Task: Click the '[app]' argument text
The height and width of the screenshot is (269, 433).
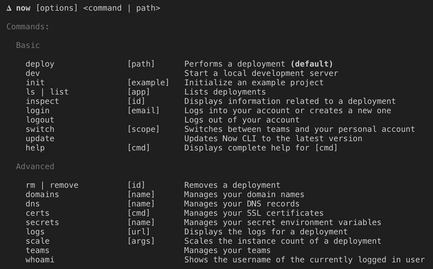Action: coord(139,92)
